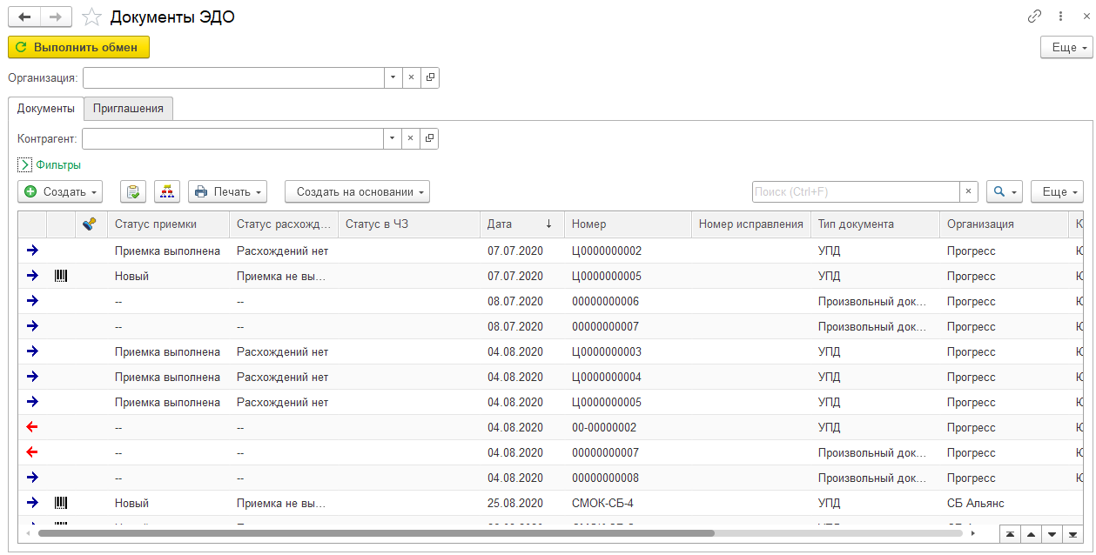1096x555 pixels.
Task: Clear the search field with the X
Action: point(969,191)
